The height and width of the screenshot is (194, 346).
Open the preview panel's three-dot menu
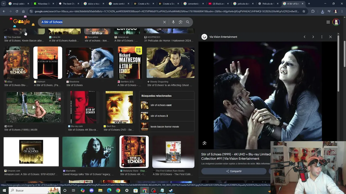click(322, 37)
